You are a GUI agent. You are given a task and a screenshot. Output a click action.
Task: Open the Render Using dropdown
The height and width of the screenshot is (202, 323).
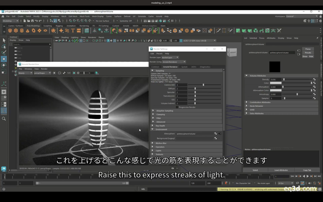click(174, 62)
